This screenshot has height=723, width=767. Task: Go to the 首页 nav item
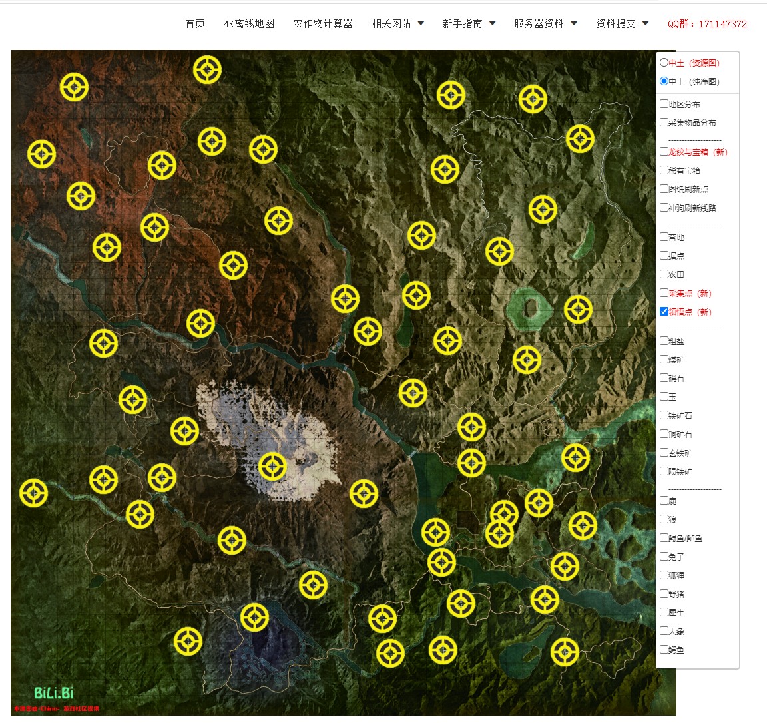(x=195, y=23)
